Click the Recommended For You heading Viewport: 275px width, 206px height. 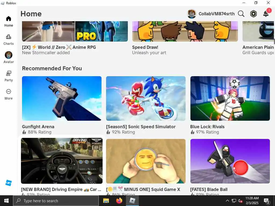pyautogui.click(x=52, y=68)
